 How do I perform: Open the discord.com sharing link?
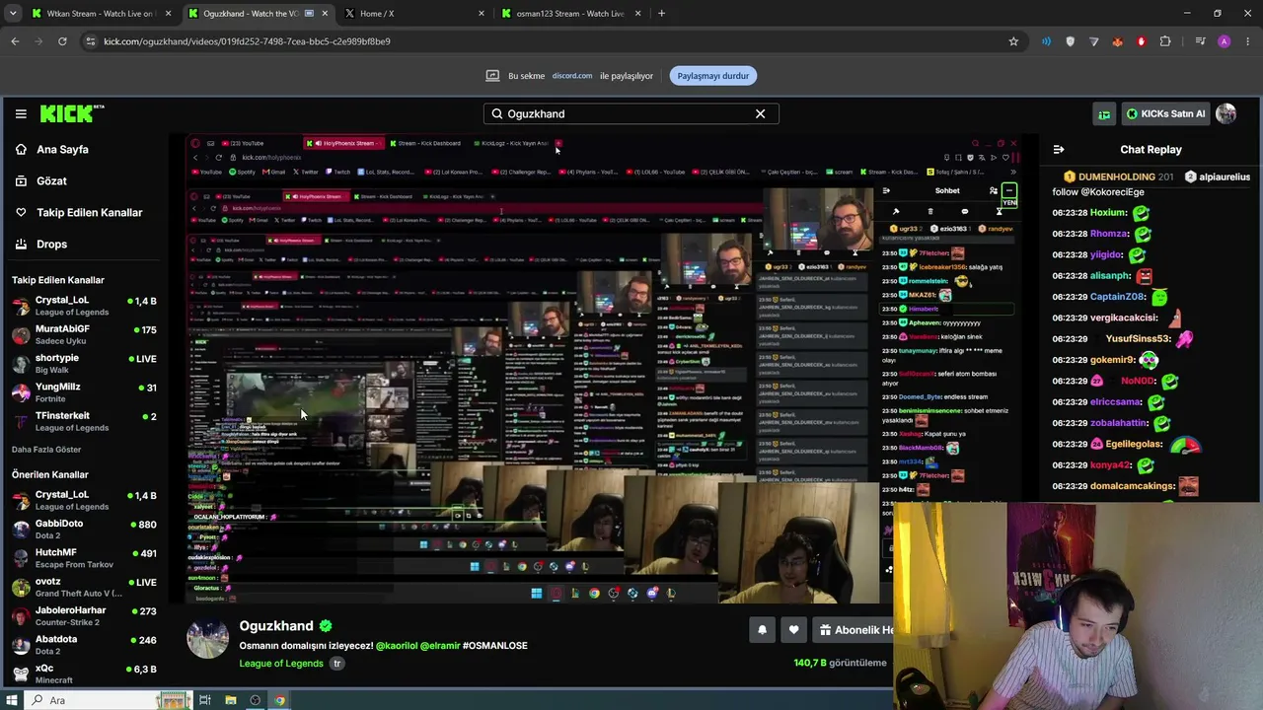coord(572,76)
